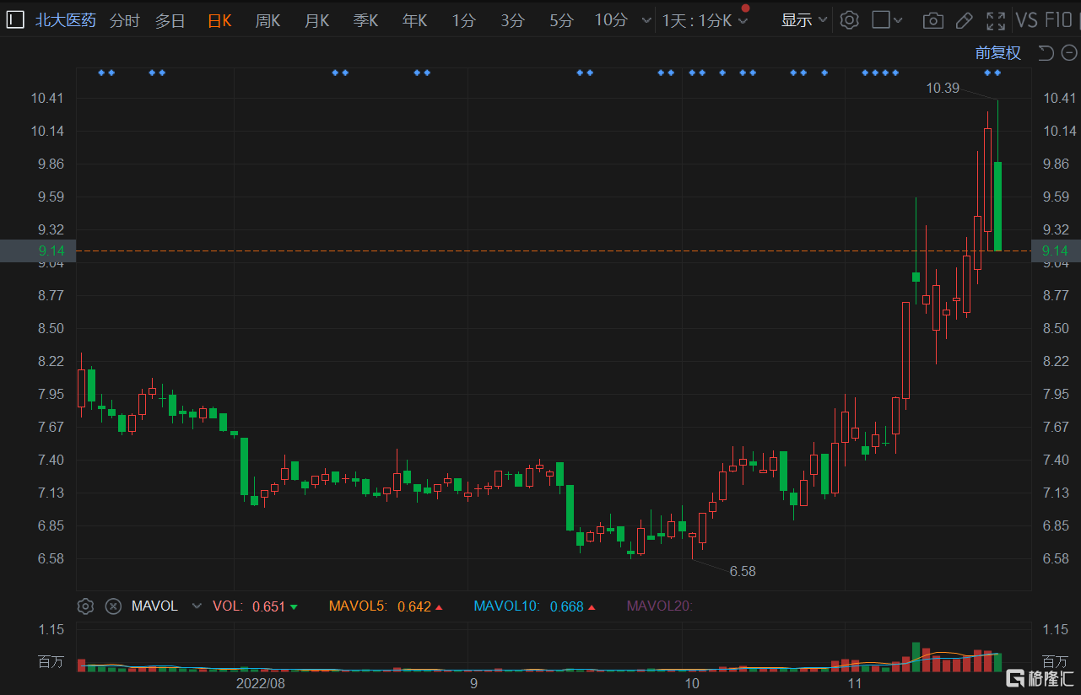The height and width of the screenshot is (695, 1081).
Task: Click the MAVOL indicator name label
Action: [x=154, y=606]
